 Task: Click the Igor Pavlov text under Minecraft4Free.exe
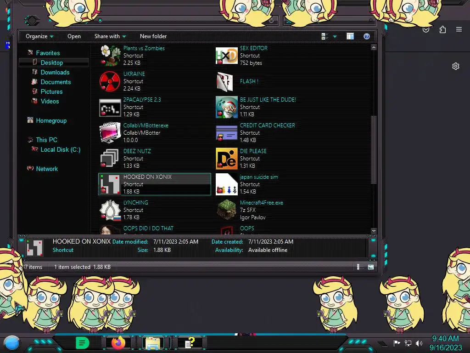coord(253,217)
